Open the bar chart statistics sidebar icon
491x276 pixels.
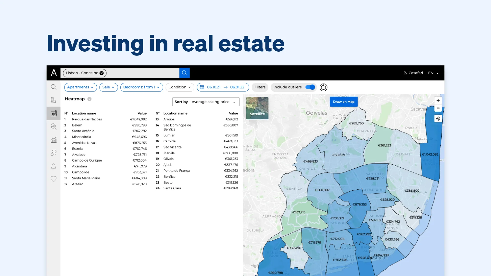tap(53, 140)
